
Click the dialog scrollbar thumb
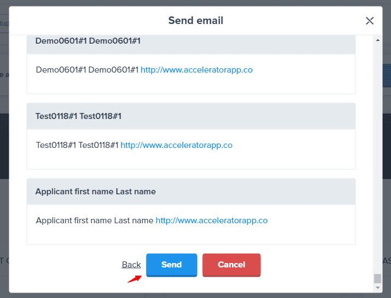(x=377, y=278)
